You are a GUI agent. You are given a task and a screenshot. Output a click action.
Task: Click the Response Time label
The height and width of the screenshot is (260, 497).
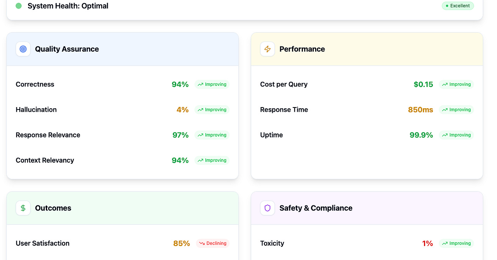tap(284, 110)
